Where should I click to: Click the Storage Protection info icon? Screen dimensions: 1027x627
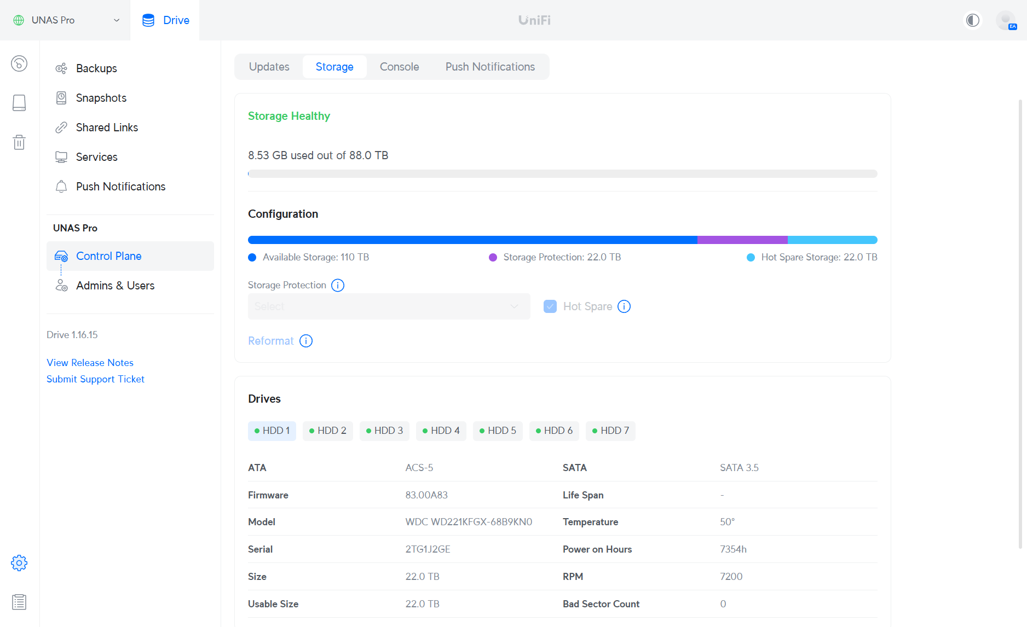pyautogui.click(x=338, y=285)
